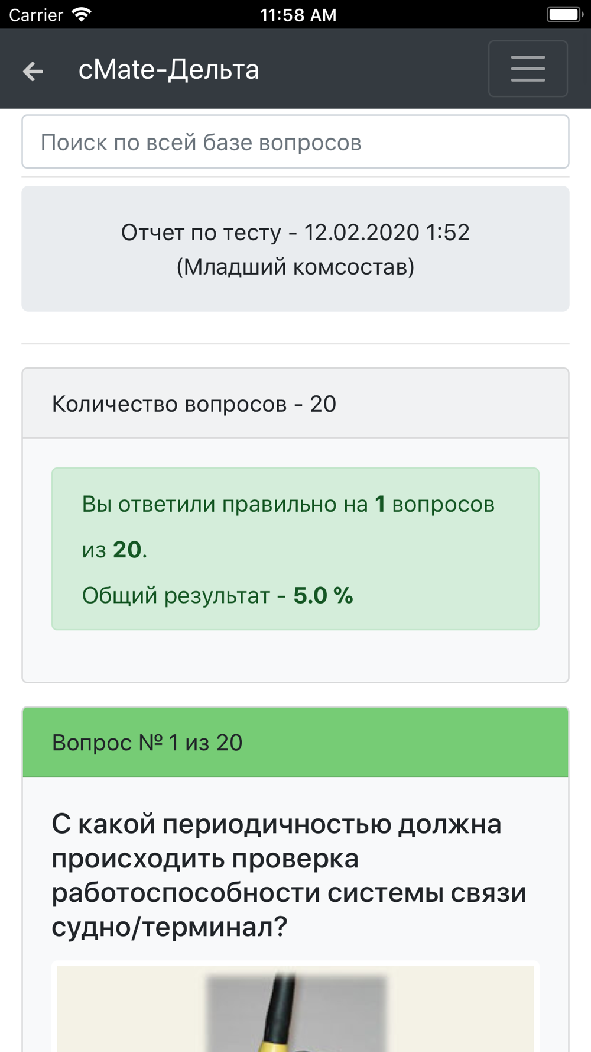
Task: Tap the Младший комсостав subtitle
Action: (295, 267)
